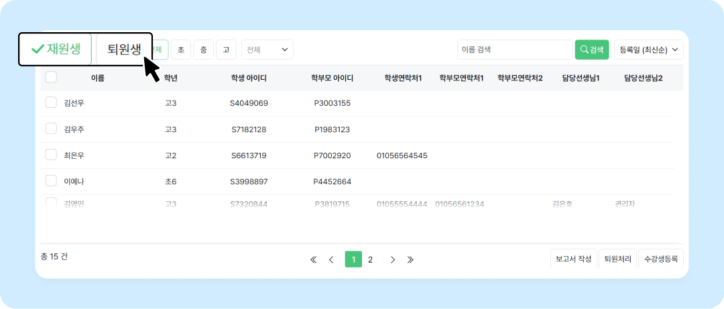Select the 재원생 tab
Image resolution: width=724 pixels, height=309 pixels.
click(x=56, y=49)
